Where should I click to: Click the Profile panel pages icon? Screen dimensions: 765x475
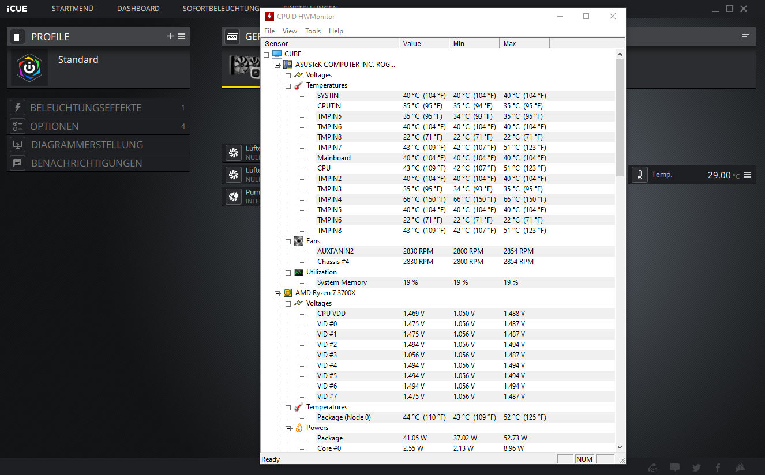(x=17, y=36)
